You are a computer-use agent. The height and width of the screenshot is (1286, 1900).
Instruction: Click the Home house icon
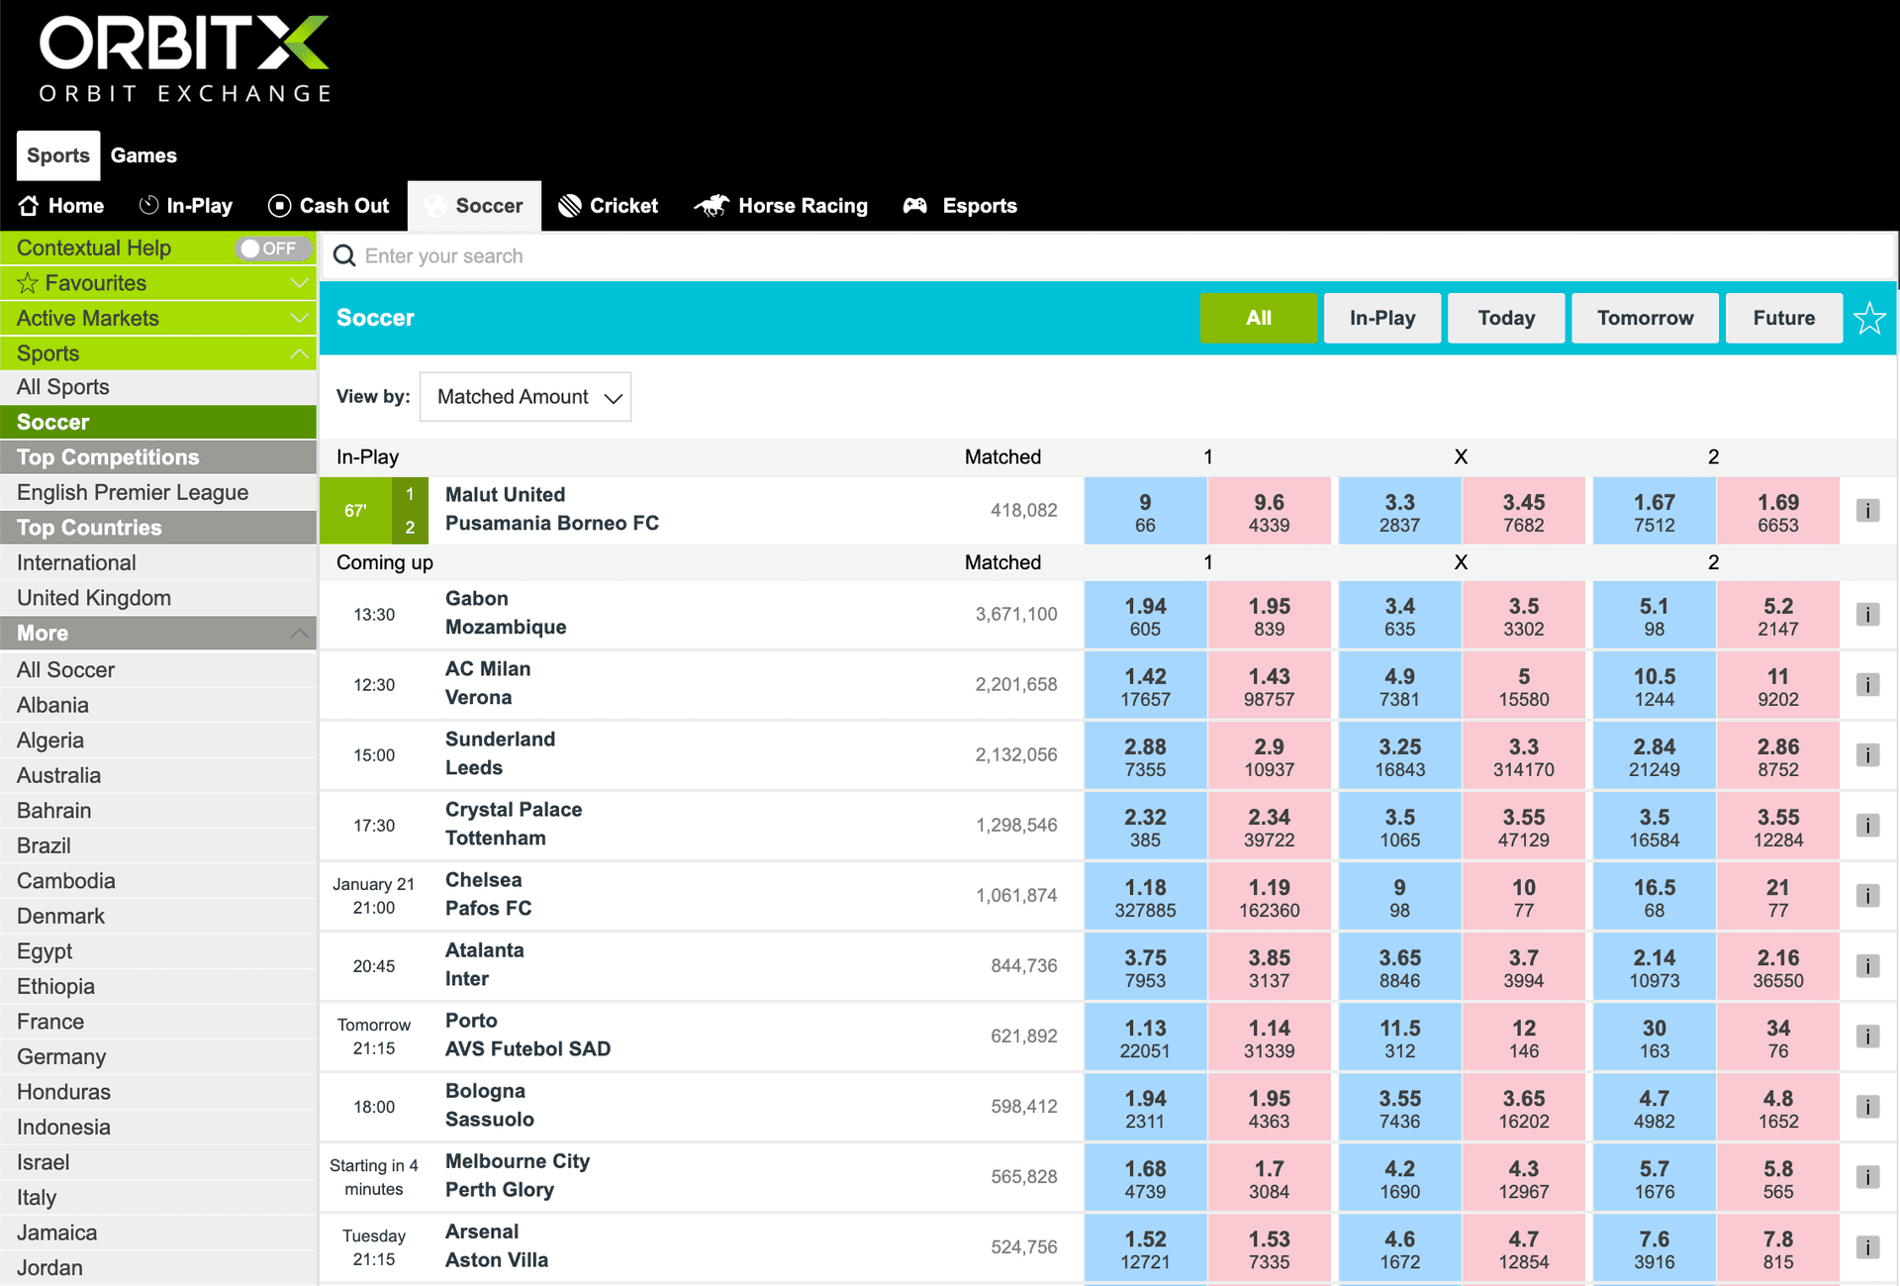coord(29,205)
